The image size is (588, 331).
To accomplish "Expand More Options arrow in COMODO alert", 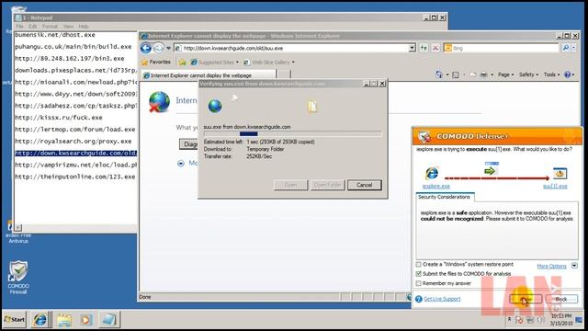I will click(x=574, y=266).
